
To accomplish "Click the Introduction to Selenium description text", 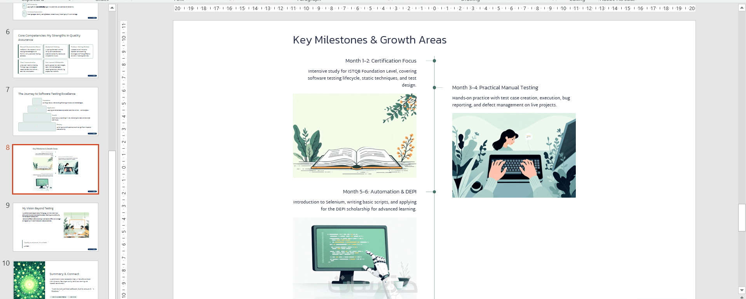I will 355,205.
